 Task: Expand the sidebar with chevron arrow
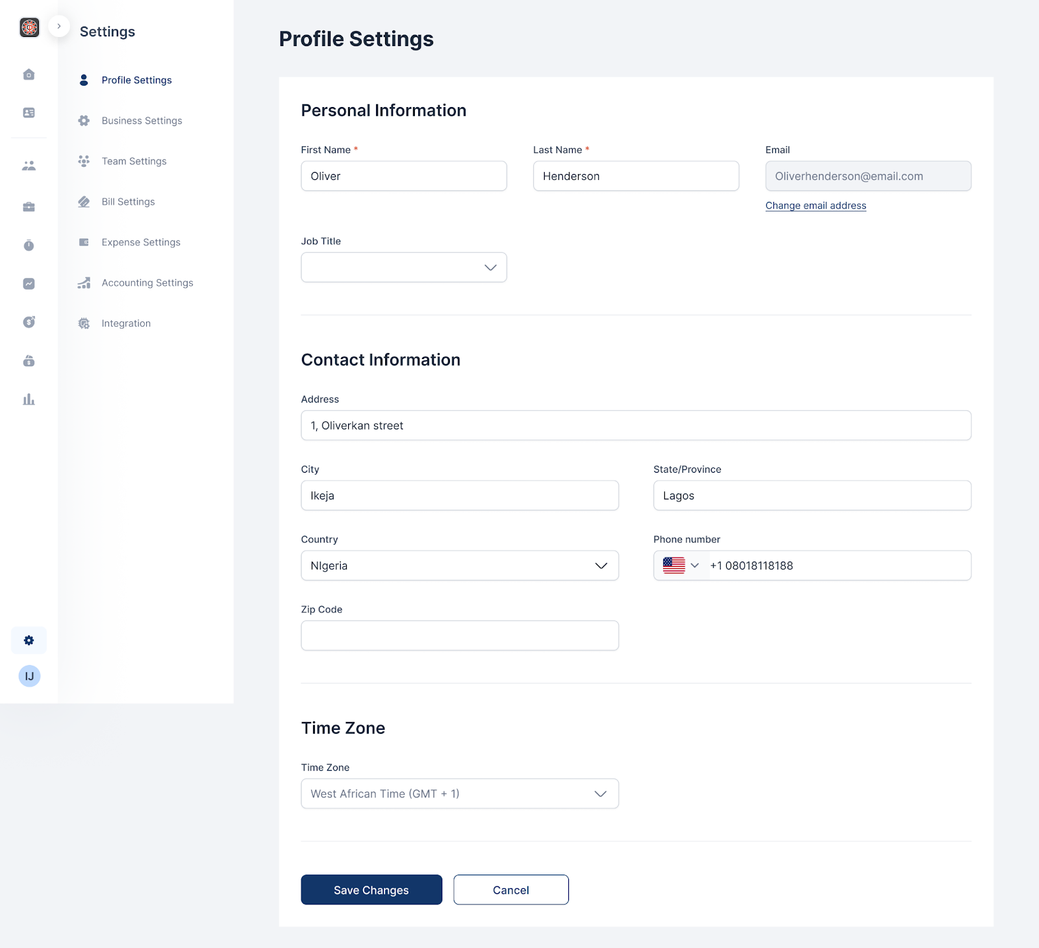[x=59, y=26]
